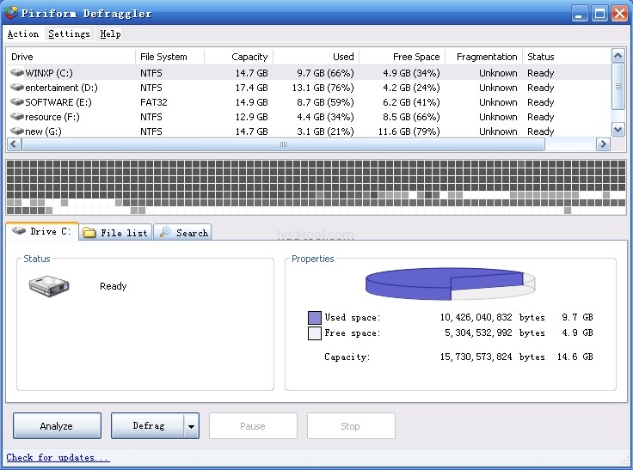Sort by the Drive column header
Viewport: 633px width, 470px height.
click(71, 57)
